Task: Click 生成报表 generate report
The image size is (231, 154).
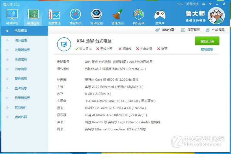Action: pos(218,30)
